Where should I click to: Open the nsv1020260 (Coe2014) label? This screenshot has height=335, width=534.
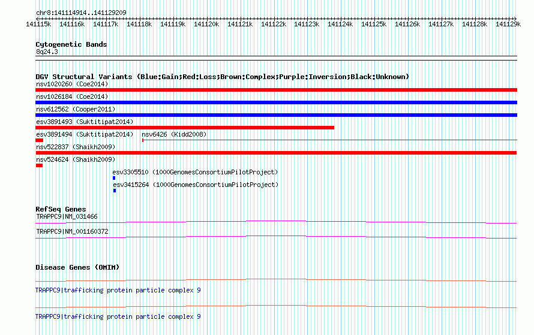coord(72,84)
